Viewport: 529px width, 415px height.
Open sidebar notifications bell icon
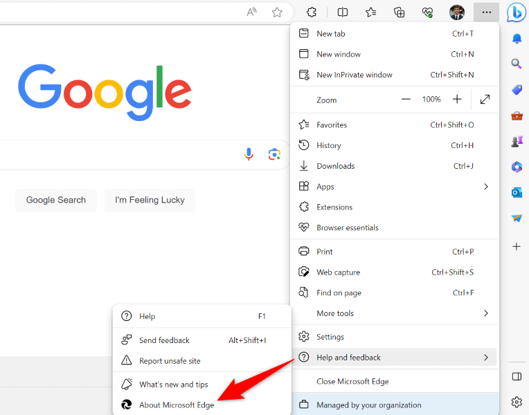[x=517, y=39]
